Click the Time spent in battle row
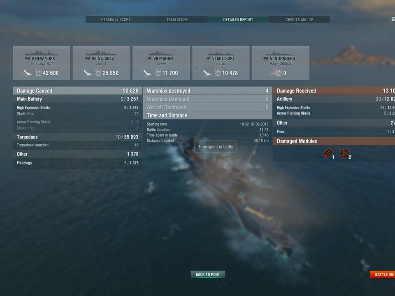This screenshot has width=395, height=296. (207, 135)
